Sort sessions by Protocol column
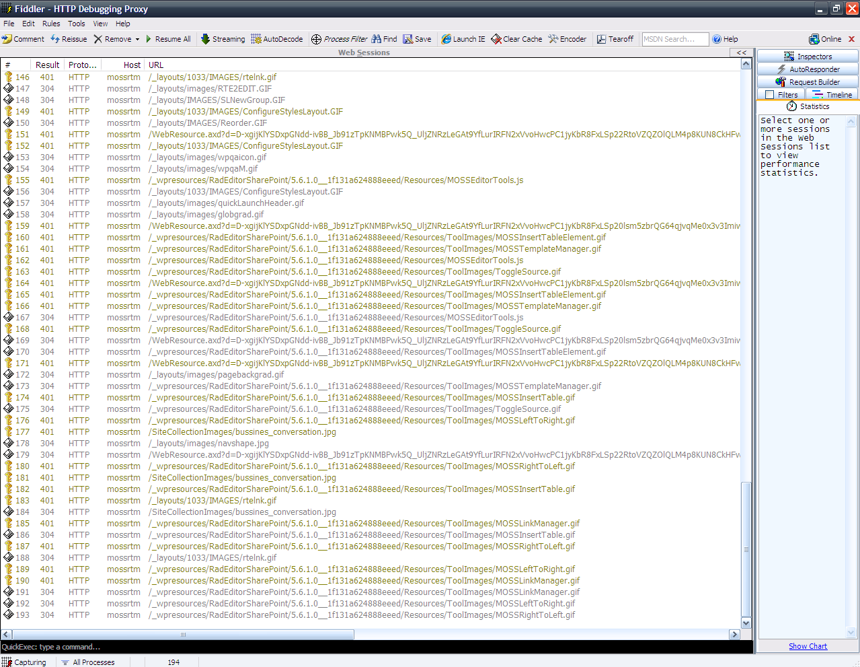The width and height of the screenshot is (860, 667). coord(83,65)
